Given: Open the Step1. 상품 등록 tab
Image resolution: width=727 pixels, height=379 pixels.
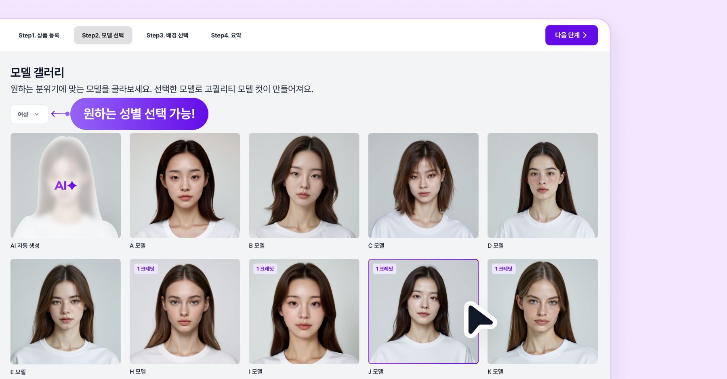Looking at the screenshot, I should pyautogui.click(x=39, y=36).
